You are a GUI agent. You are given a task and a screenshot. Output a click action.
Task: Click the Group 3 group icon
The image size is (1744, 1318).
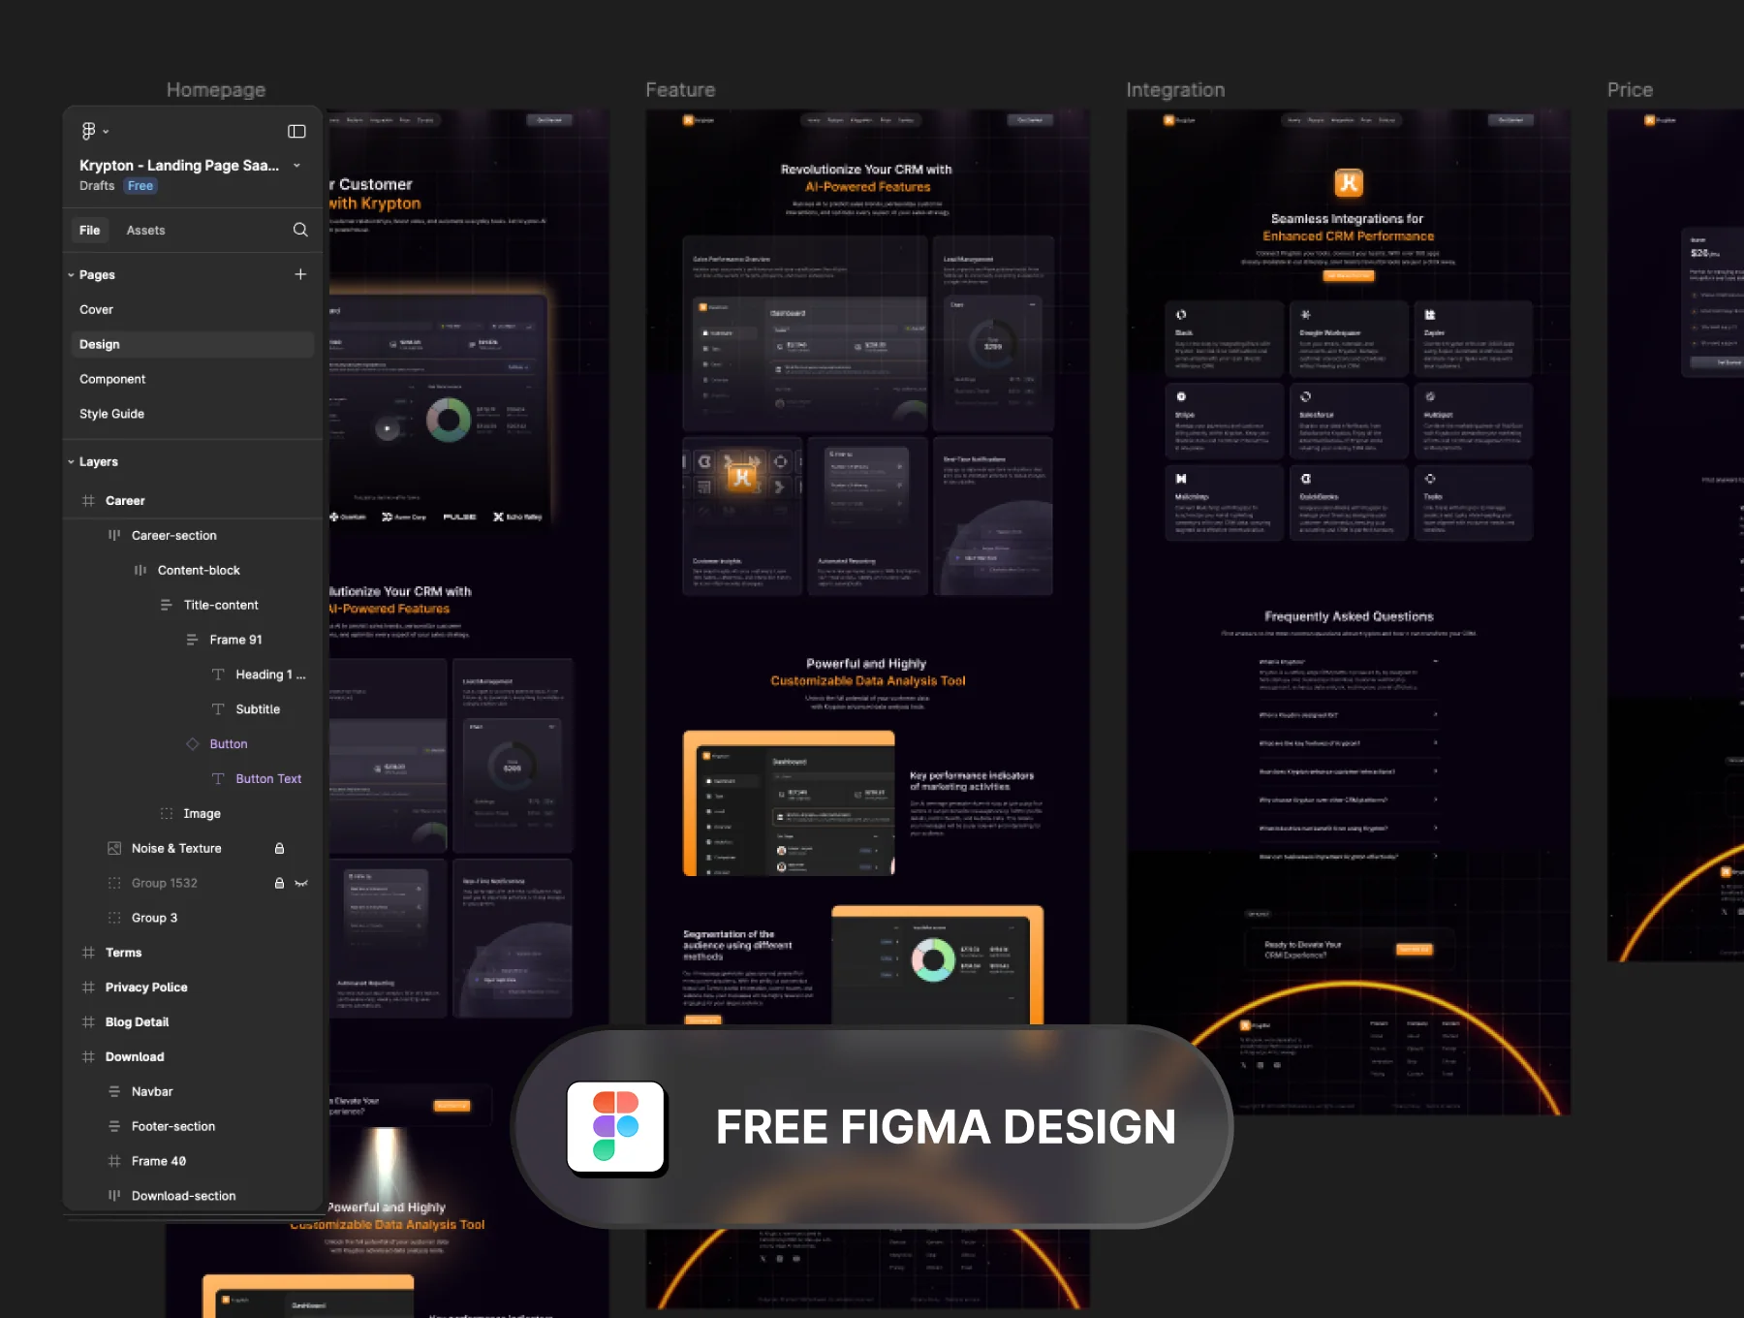(x=114, y=918)
